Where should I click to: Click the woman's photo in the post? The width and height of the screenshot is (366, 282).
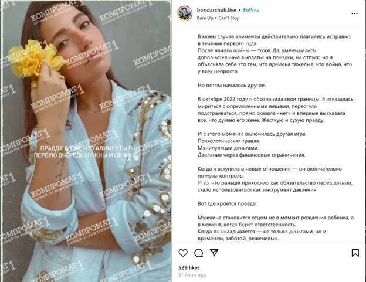[87, 141]
